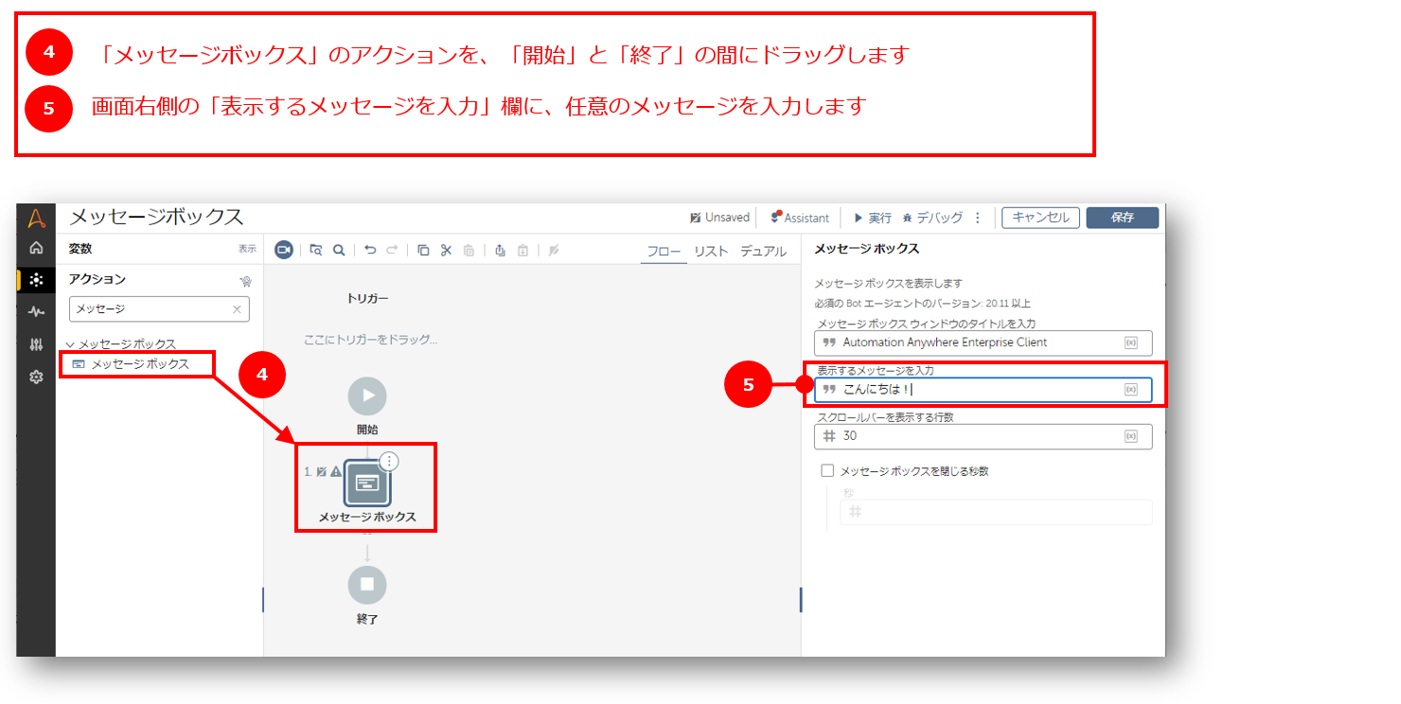Screen dimensions: 1401x704
Task: Click the Unsaved status indicator
Action: (719, 218)
